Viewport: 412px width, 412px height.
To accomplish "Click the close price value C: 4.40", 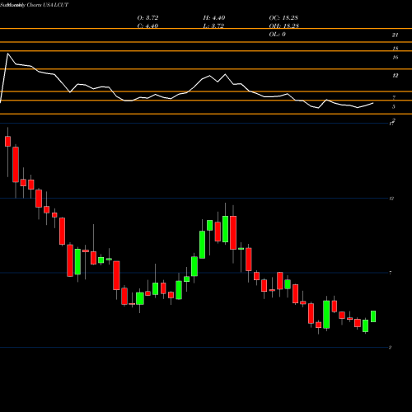I will (x=147, y=26).
